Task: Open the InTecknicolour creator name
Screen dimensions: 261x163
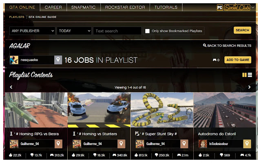Action: tap(219, 144)
